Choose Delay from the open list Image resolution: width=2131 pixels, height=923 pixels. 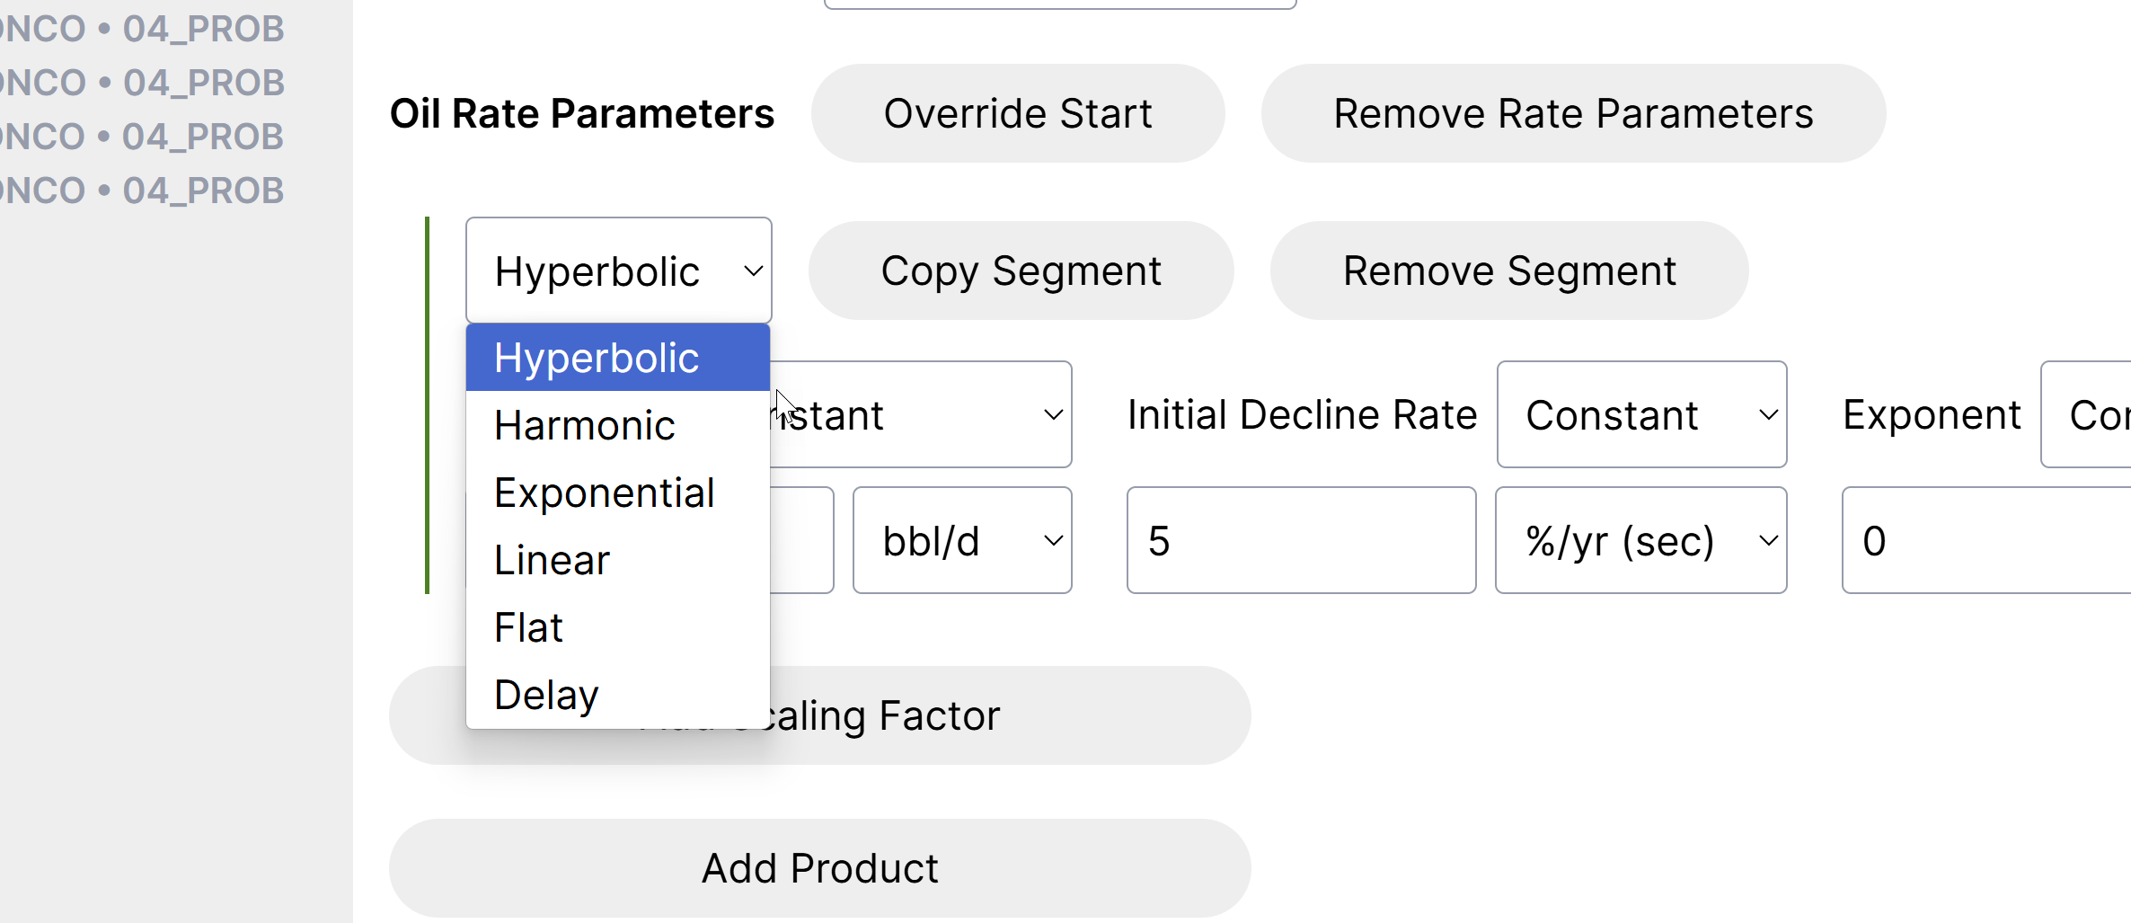546,695
